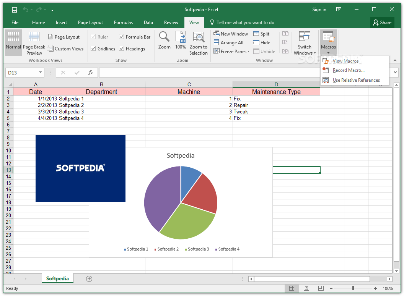Hide the current window
Screen dimensions: 404x296
(262, 43)
